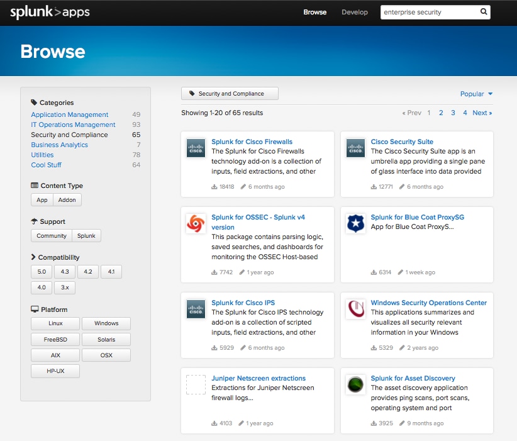Click the Next page link
The width and height of the screenshot is (517, 441).
pyautogui.click(x=482, y=113)
